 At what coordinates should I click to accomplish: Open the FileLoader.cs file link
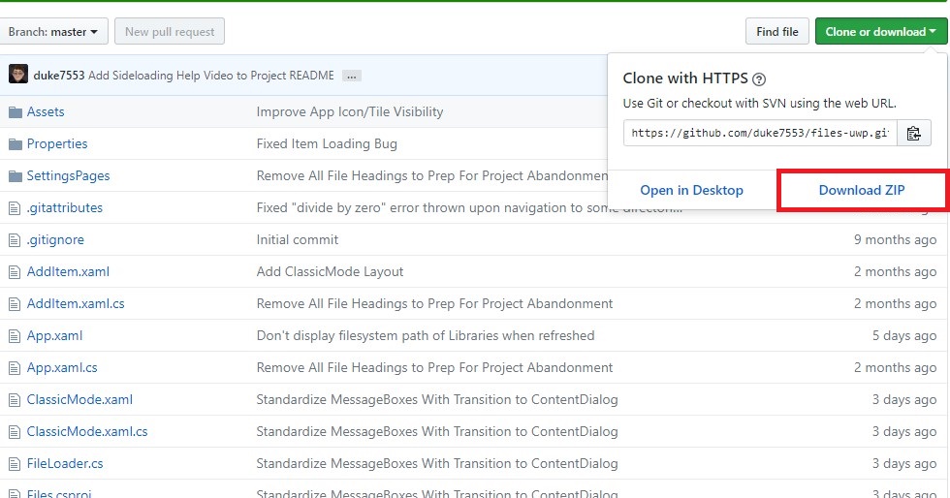pyautogui.click(x=65, y=464)
